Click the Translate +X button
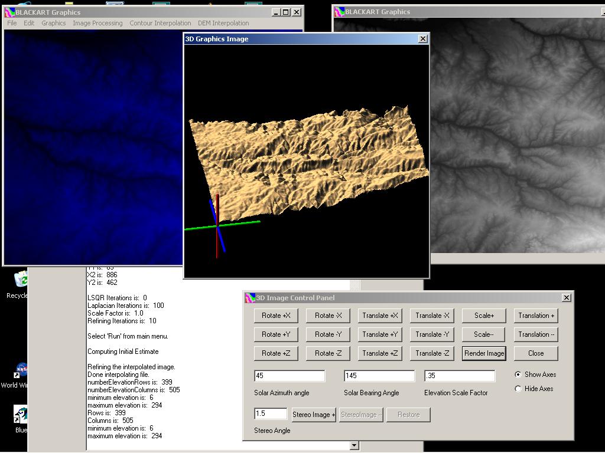The height and width of the screenshot is (453, 605). point(380,316)
